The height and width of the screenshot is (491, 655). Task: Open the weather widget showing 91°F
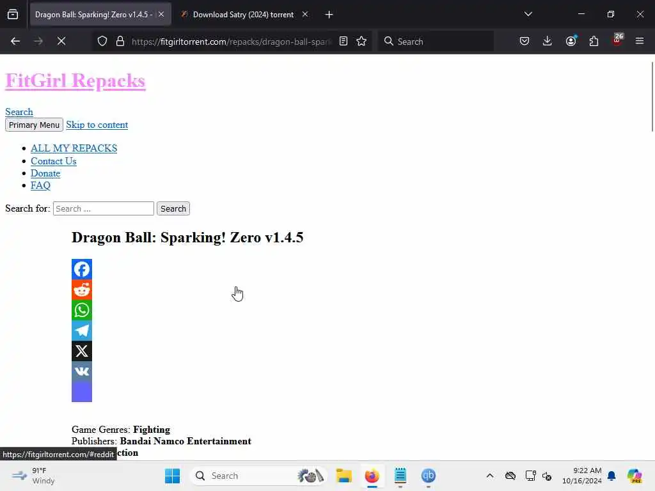tap(33, 476)
